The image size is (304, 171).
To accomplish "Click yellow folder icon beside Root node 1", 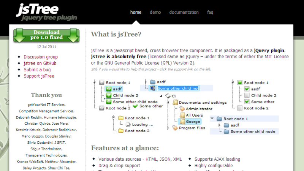I will tap(121, 118).
